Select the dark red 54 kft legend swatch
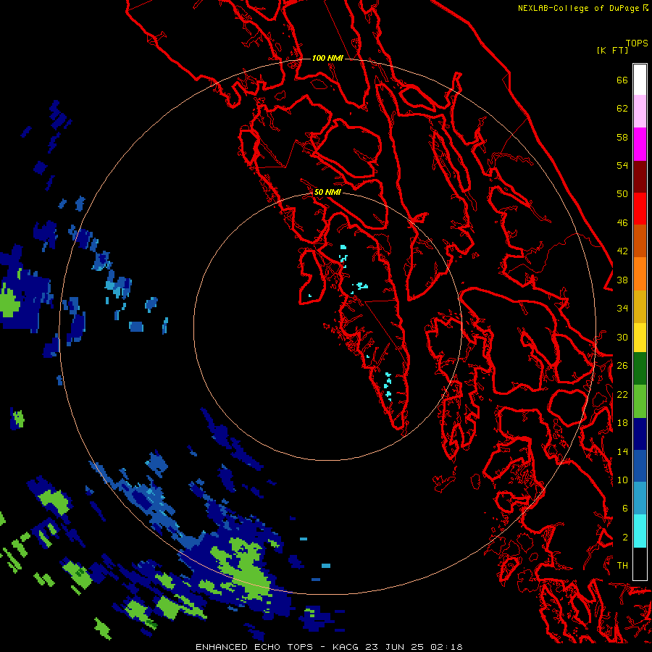652x652 pixels. tap(640, 176)
